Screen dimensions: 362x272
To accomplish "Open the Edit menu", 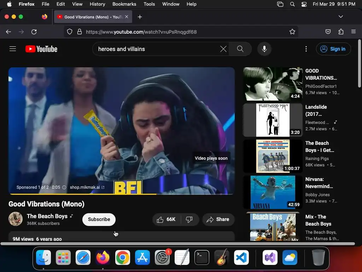I will [60, 4].
